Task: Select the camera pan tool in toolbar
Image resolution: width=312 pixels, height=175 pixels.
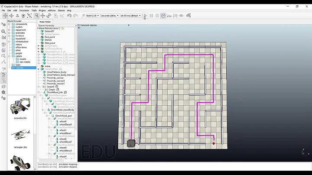Action: click(5, 16)
